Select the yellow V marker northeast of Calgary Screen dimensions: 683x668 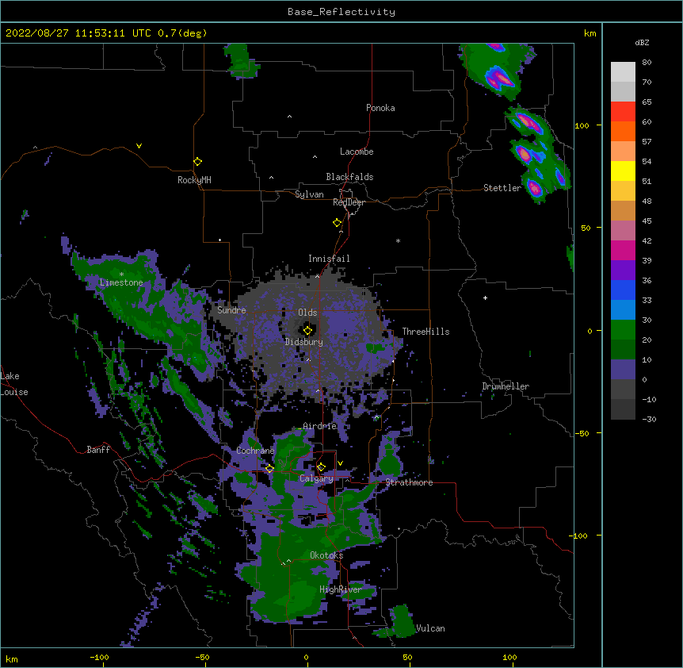click(340, 463)
